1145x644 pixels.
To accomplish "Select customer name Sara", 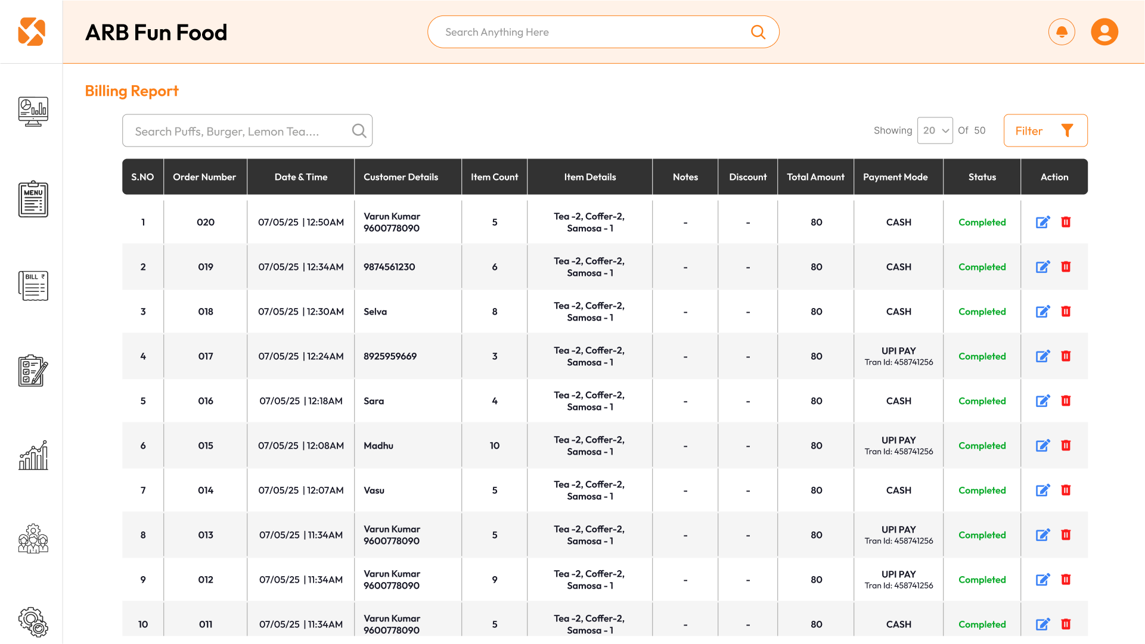I will pyautogui.click(x=374, y=401).
